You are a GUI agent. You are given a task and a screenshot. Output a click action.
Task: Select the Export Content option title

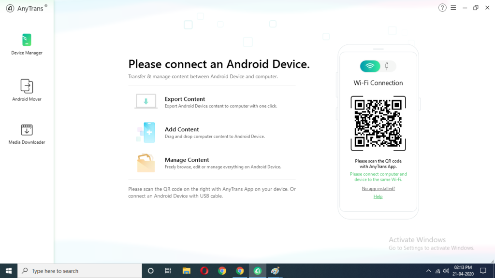coord(185,99)
